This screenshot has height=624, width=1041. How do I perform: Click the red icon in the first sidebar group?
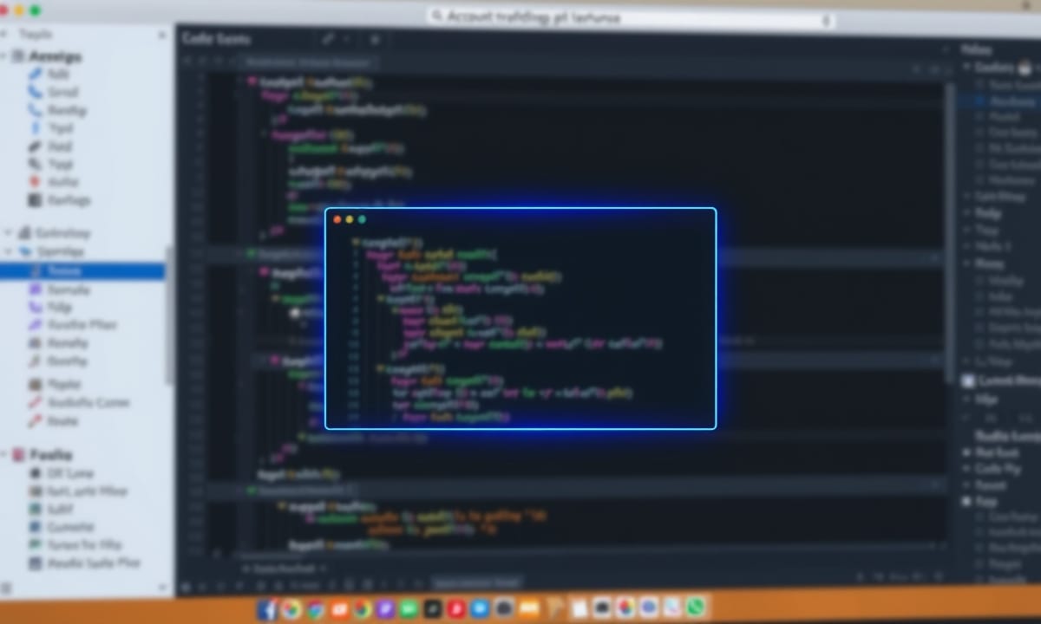coord(36,182)
